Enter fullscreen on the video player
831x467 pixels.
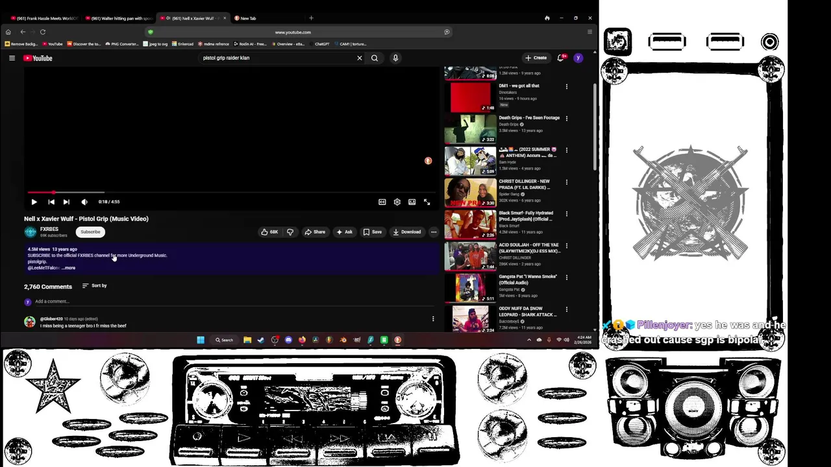tap(427, 202)
